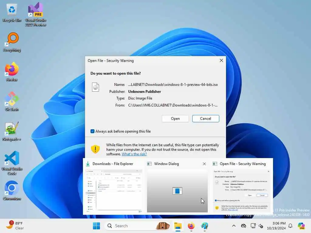Click the Disc Image File type text

pyautogui.click(x=140, y=98)
